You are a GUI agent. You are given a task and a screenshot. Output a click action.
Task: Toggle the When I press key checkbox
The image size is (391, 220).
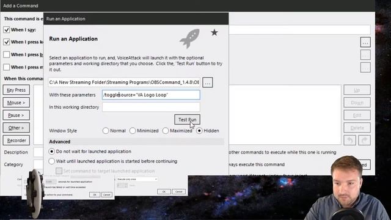(x=7, y=42)
